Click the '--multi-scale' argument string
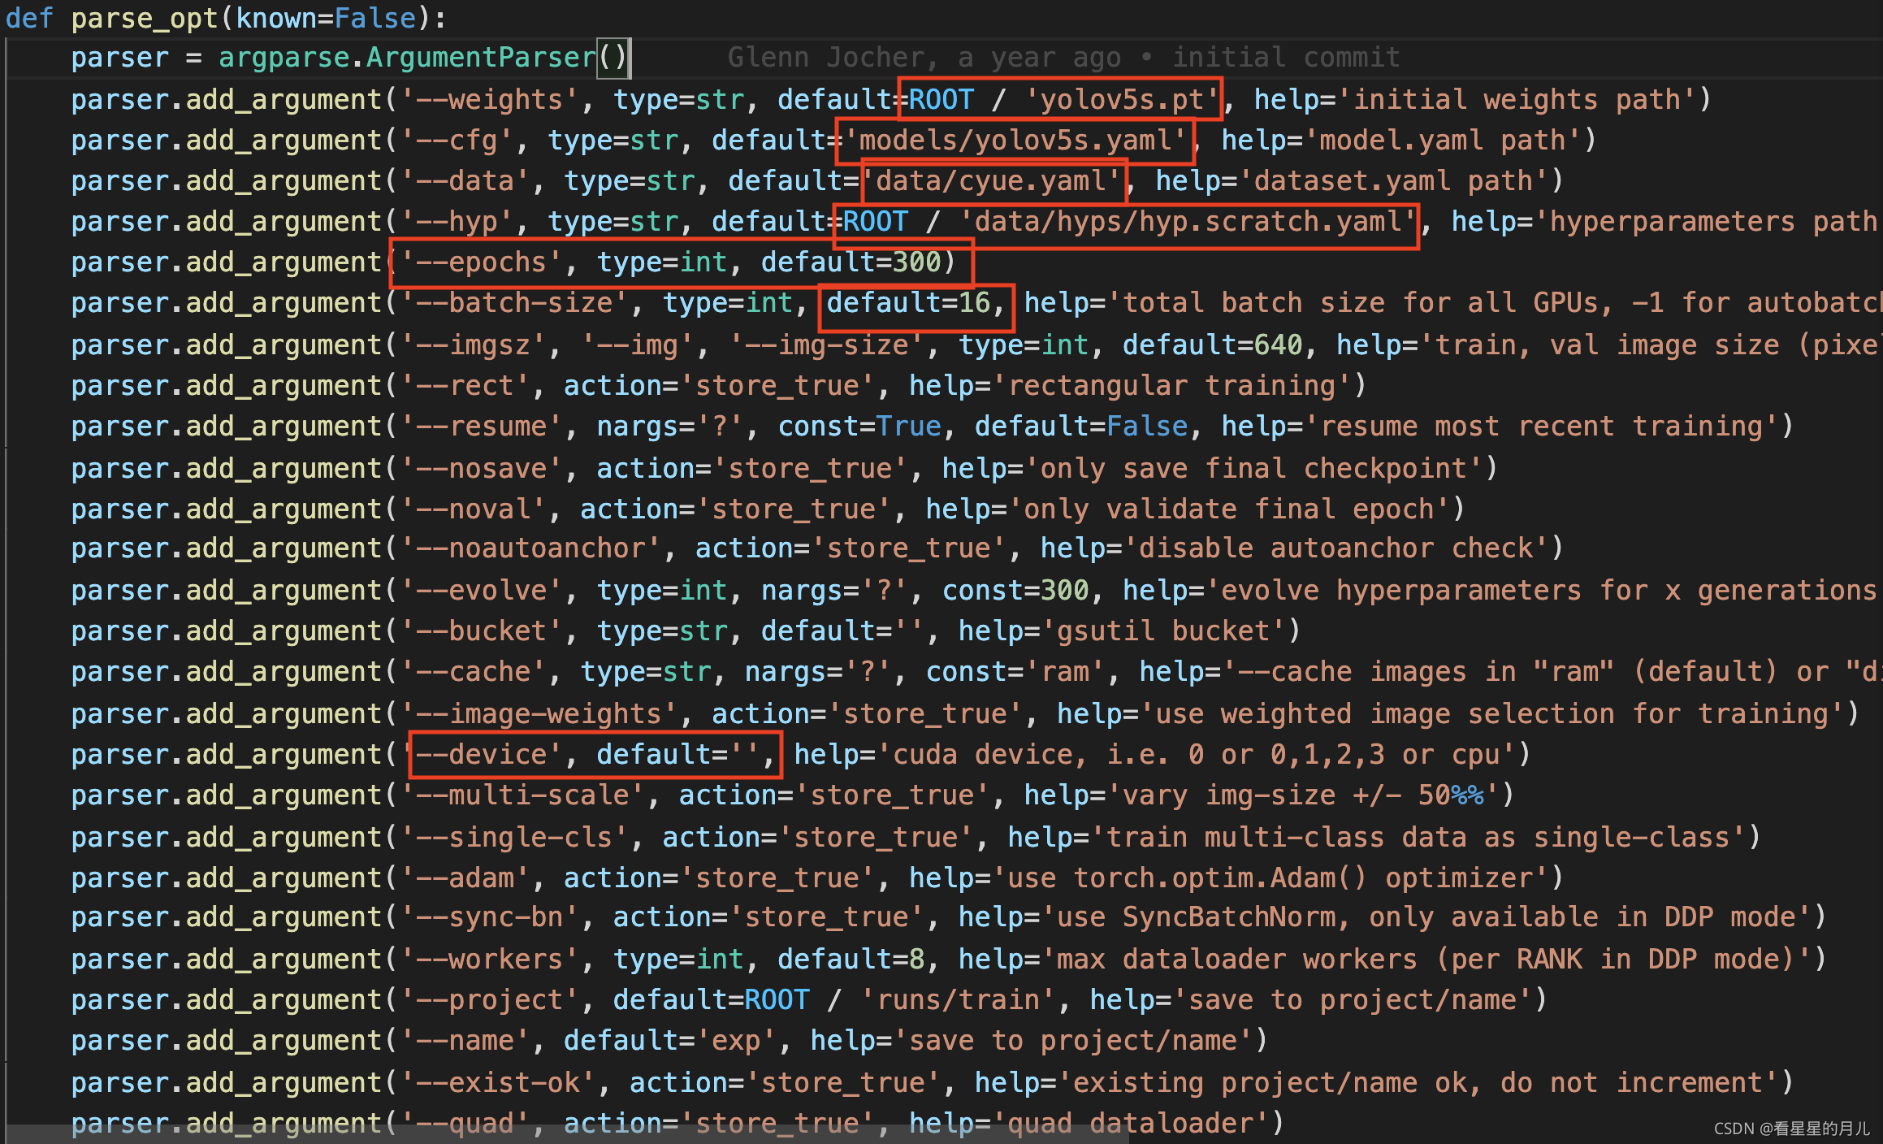1883x1144 pixels. point(522,795)
